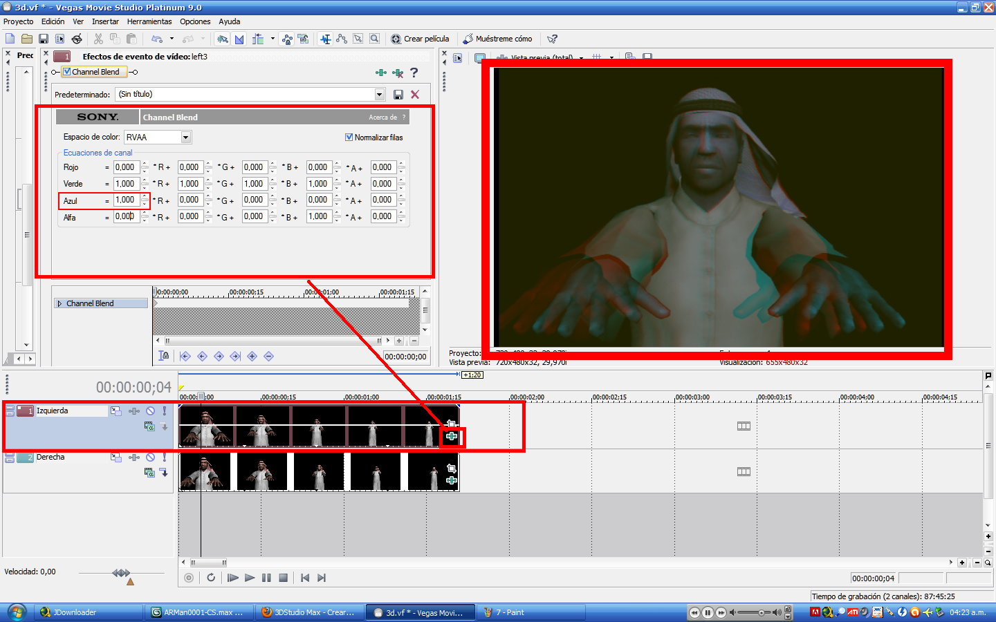Select the Zoom edit tool magnifier
The image size is (996, 622).
[374, 39]
